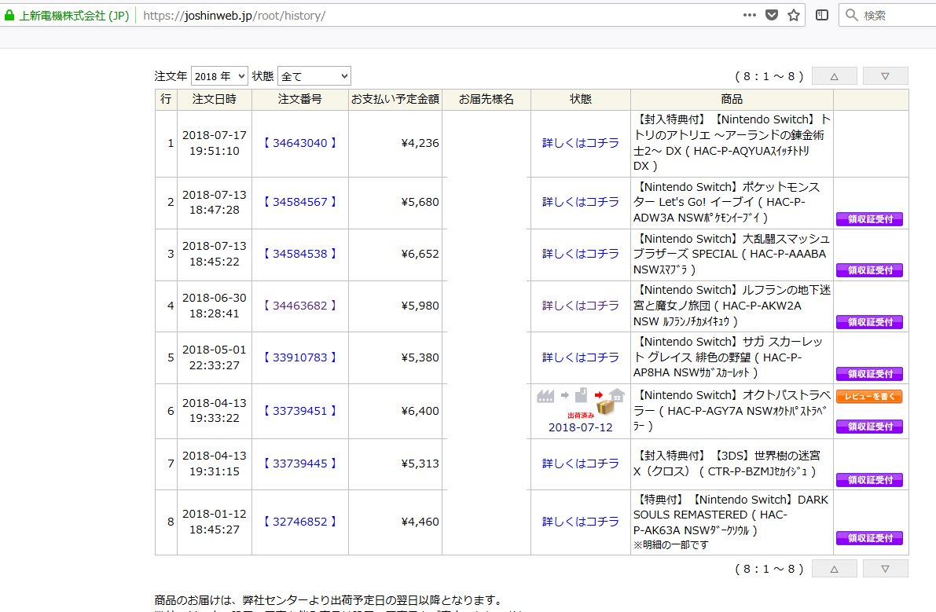Click the bottom next-page down triangle button
This screenshot has height=612, width=936.
[x=885, y=569]
